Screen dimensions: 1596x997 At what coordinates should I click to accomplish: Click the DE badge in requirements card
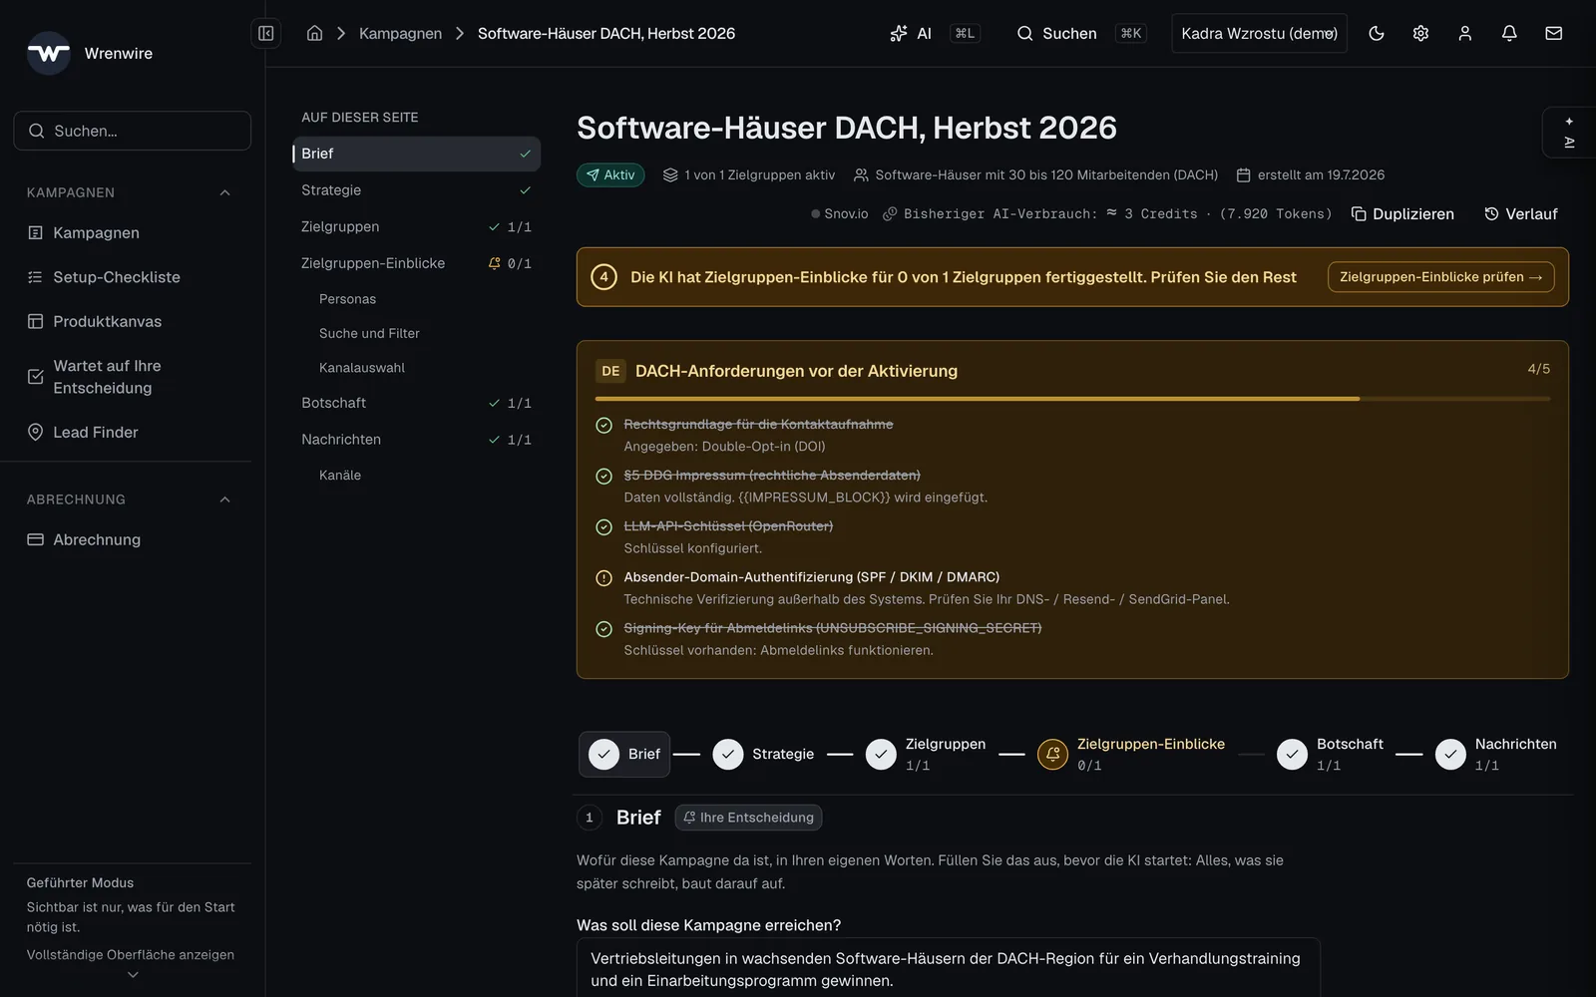(x=610, y=371)
